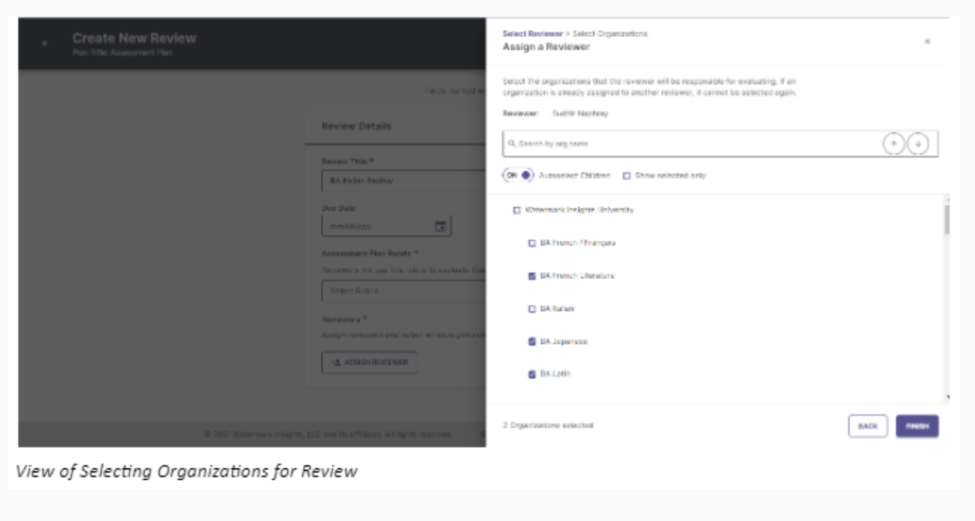This screenshot has width=975, height=521.
Task: Click the Review Details heading
Action: point(356,126)
